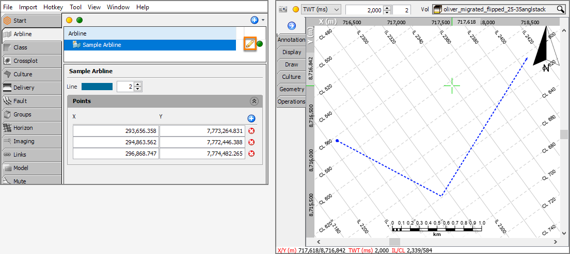Image resolution: width=570 pixels, height=254 pixels.
Task: Edit X value 293,656.358
Action: tap(116, 131)
